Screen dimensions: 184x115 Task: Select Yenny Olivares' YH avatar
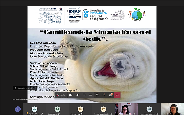pos(149,109)
